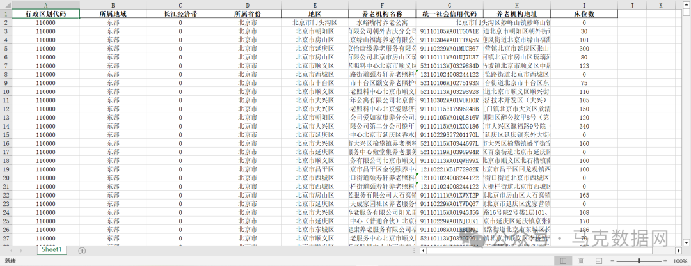This screenshot has height=266, width=691.
Task: Select column B header
Action: click(x=113, y=5)
